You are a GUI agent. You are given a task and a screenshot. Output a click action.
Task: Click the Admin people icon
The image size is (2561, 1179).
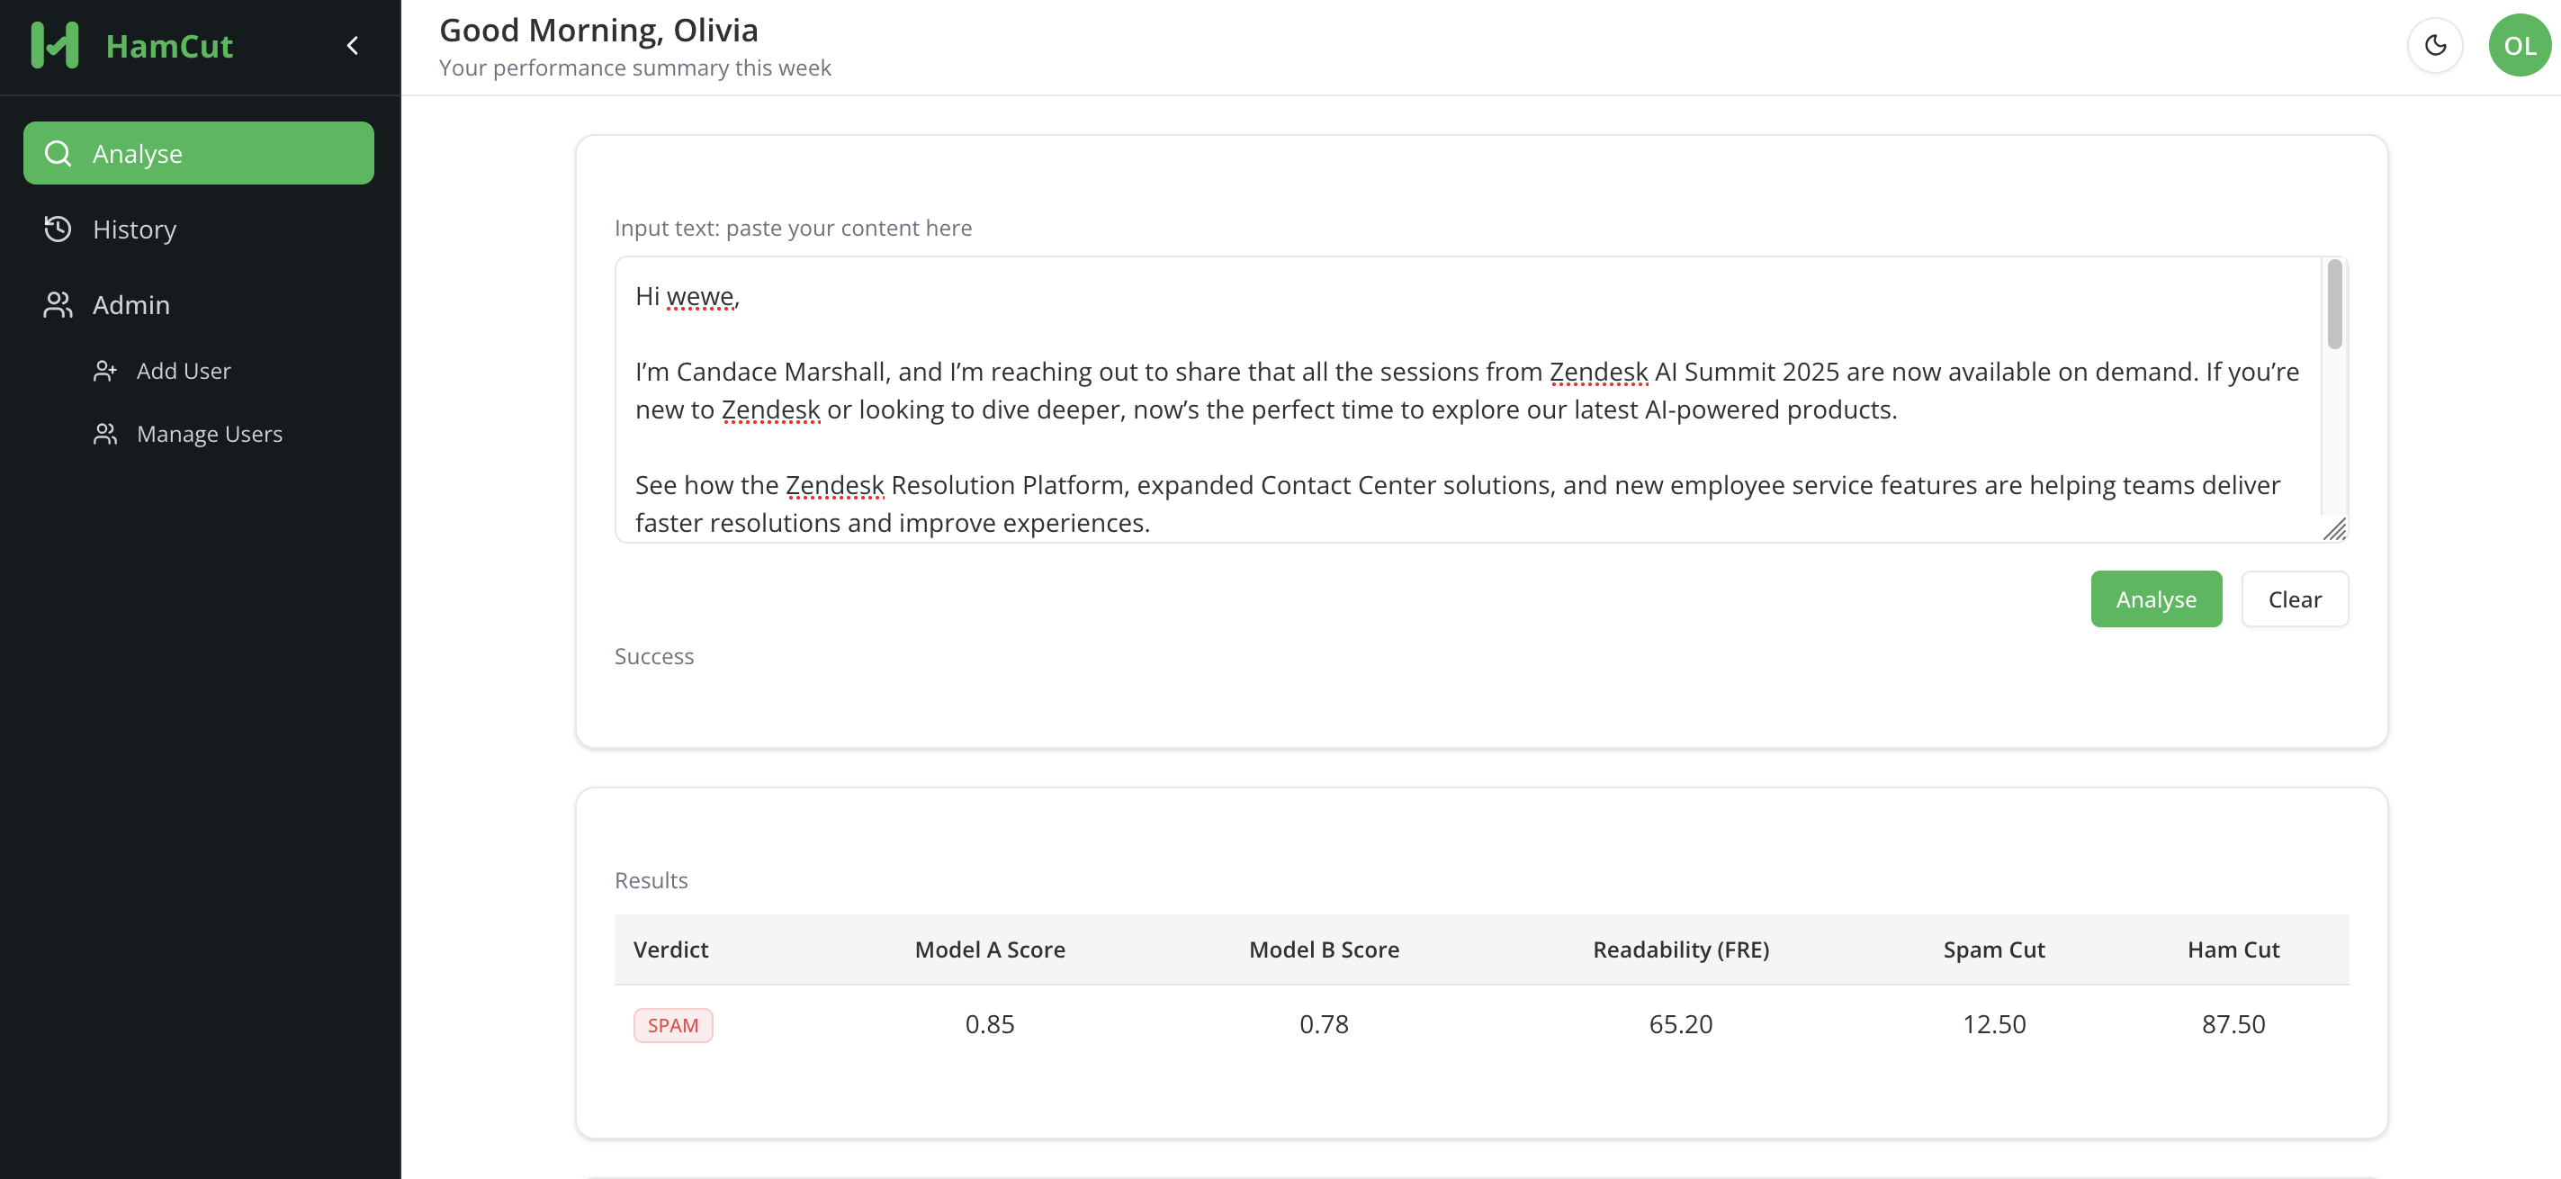pos(58,305)
